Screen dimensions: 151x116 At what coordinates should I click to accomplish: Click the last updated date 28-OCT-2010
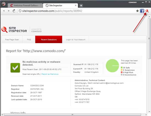point(36,99)
